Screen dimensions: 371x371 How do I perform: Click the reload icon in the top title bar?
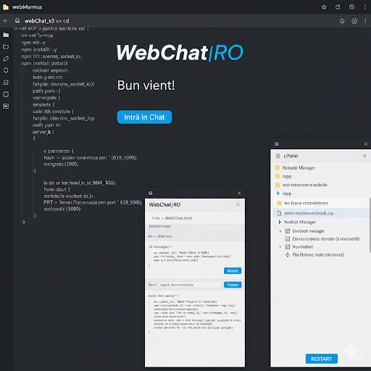click(338, 7)
